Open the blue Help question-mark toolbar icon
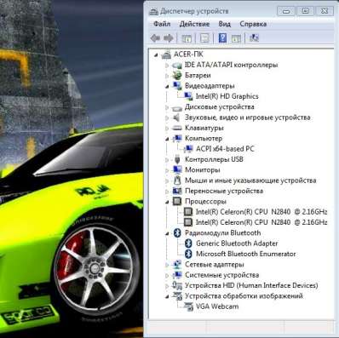Image resolution: width=339 pixels, height=338 pixels. click(x=222, y=37)
